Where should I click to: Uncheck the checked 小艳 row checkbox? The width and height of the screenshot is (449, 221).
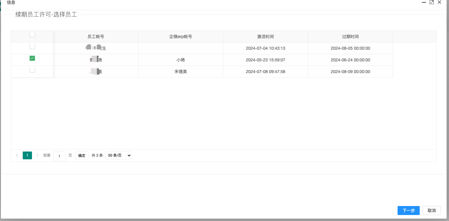pyautogui.click(x=32, y=58)
